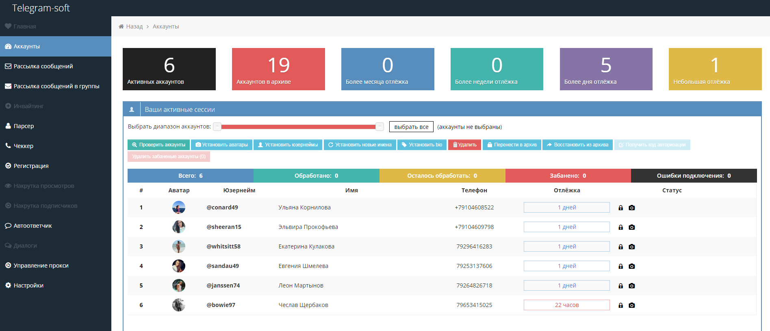Click user icon in active sessions header
The image size is (770, 331).
point(132,109)
